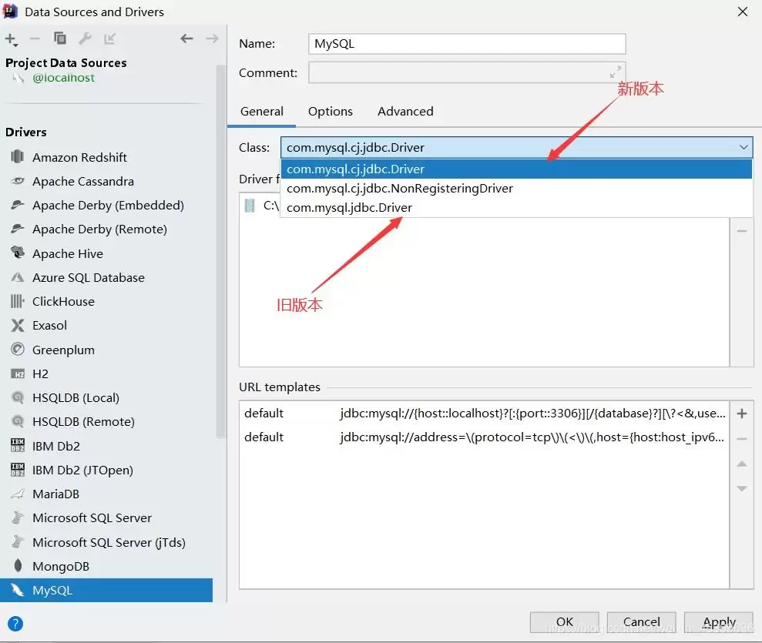
Task: Select the jdbc:mysql://address= URL template row
Action: coord(485,437)
